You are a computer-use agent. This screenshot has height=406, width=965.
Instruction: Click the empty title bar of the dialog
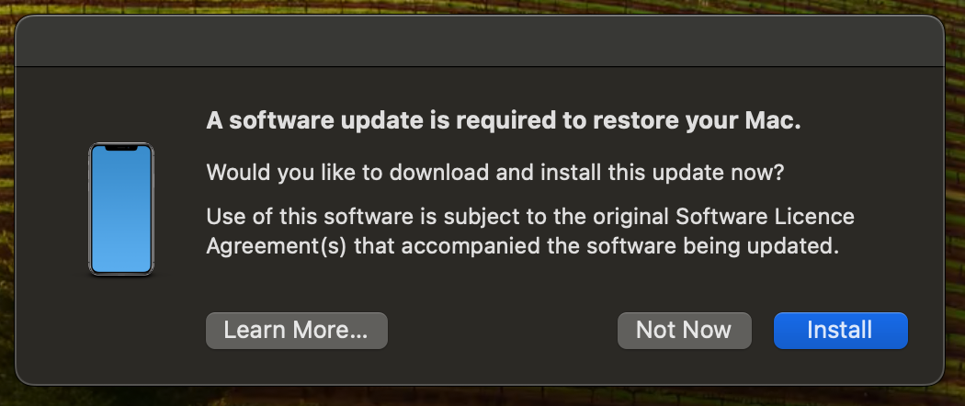pos(480,42)
